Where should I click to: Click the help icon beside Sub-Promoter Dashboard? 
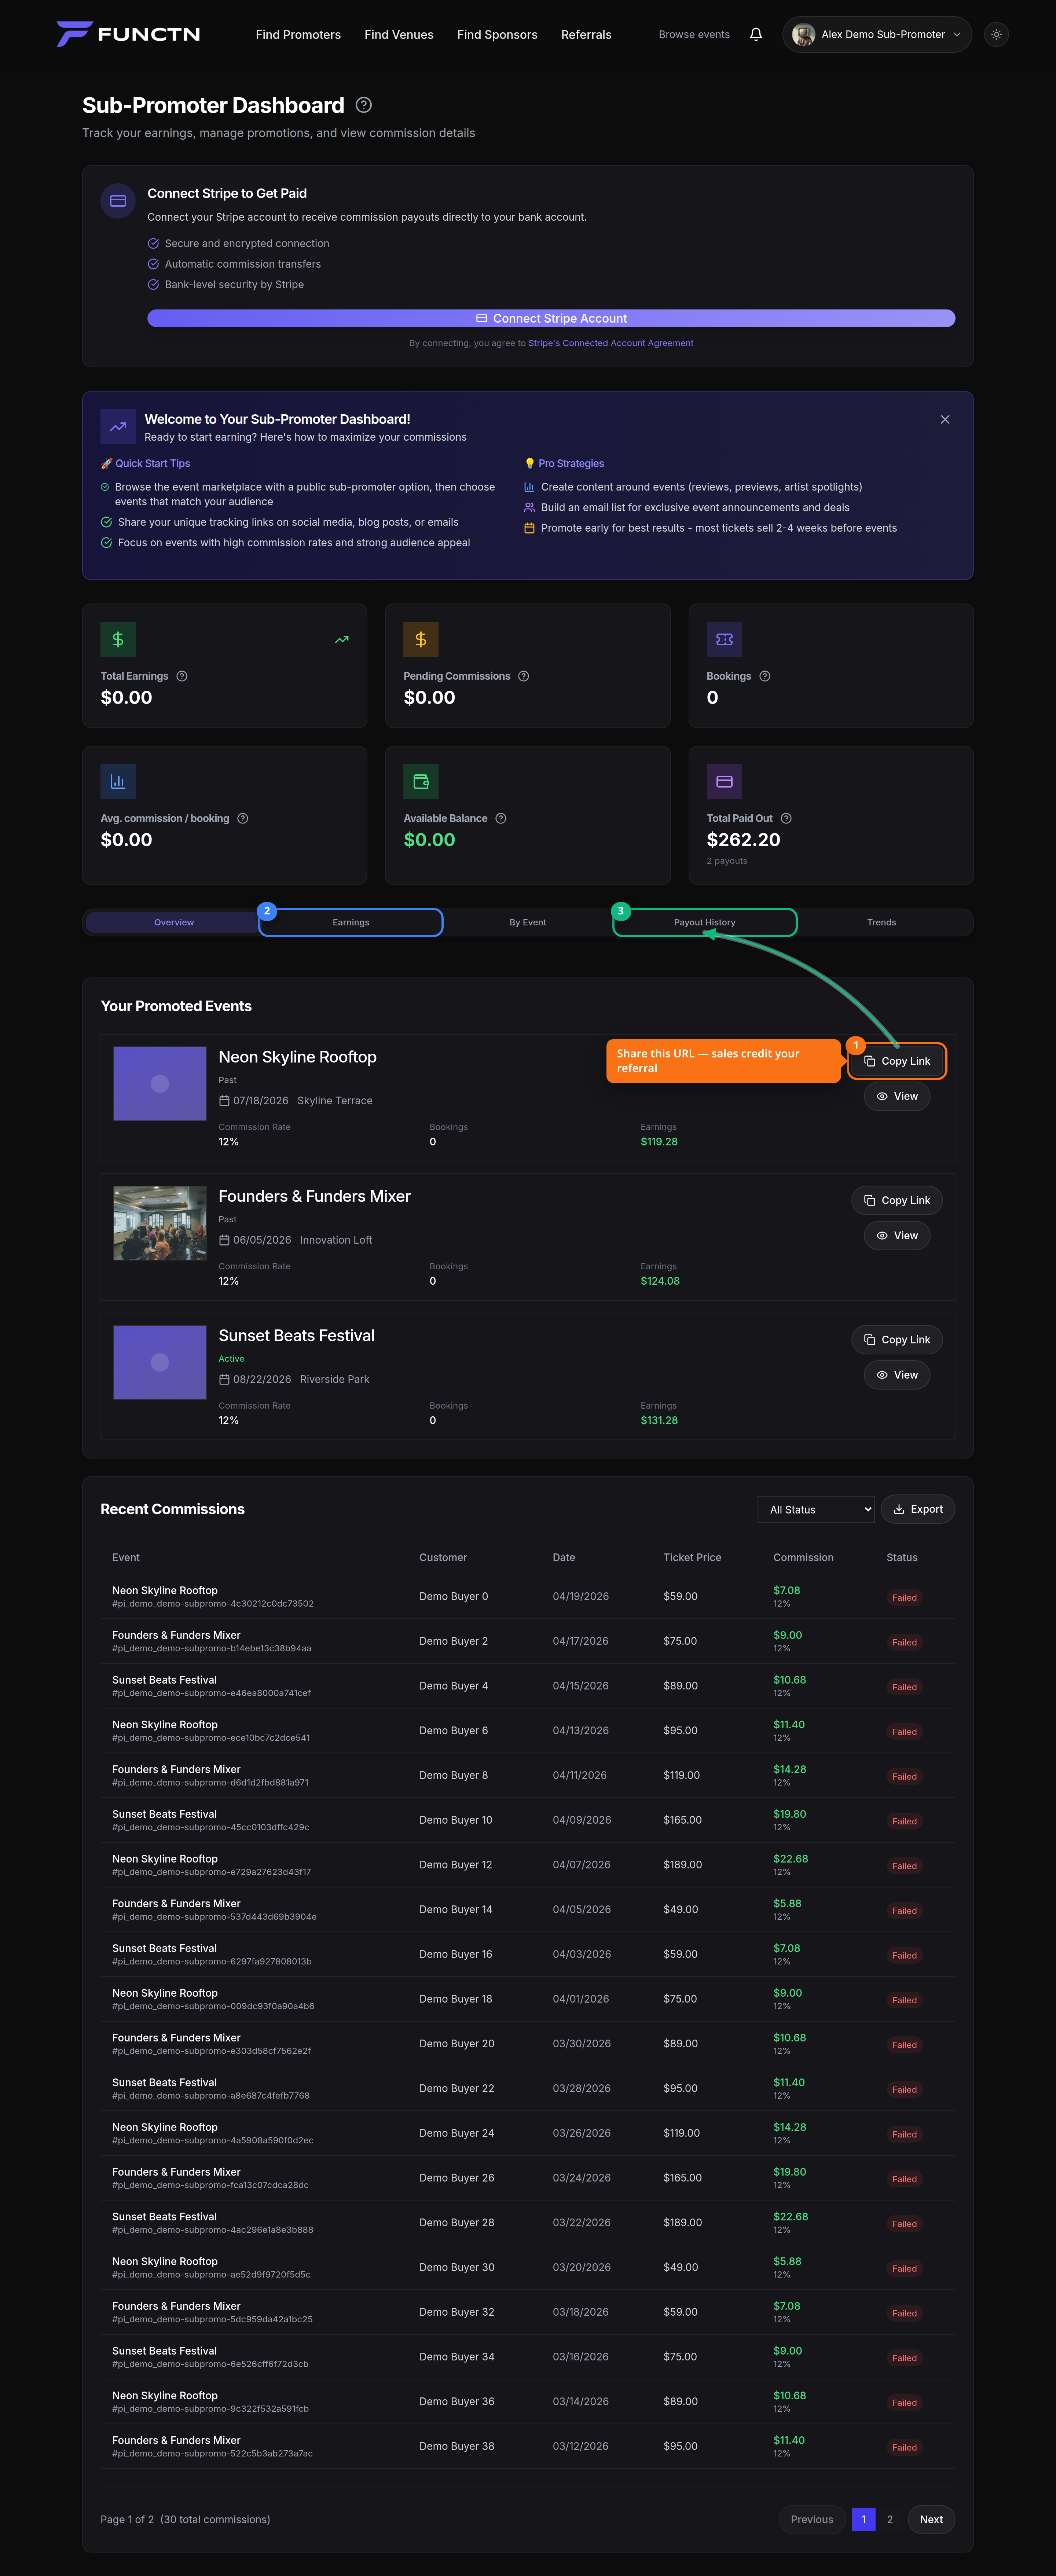[364, 105]
